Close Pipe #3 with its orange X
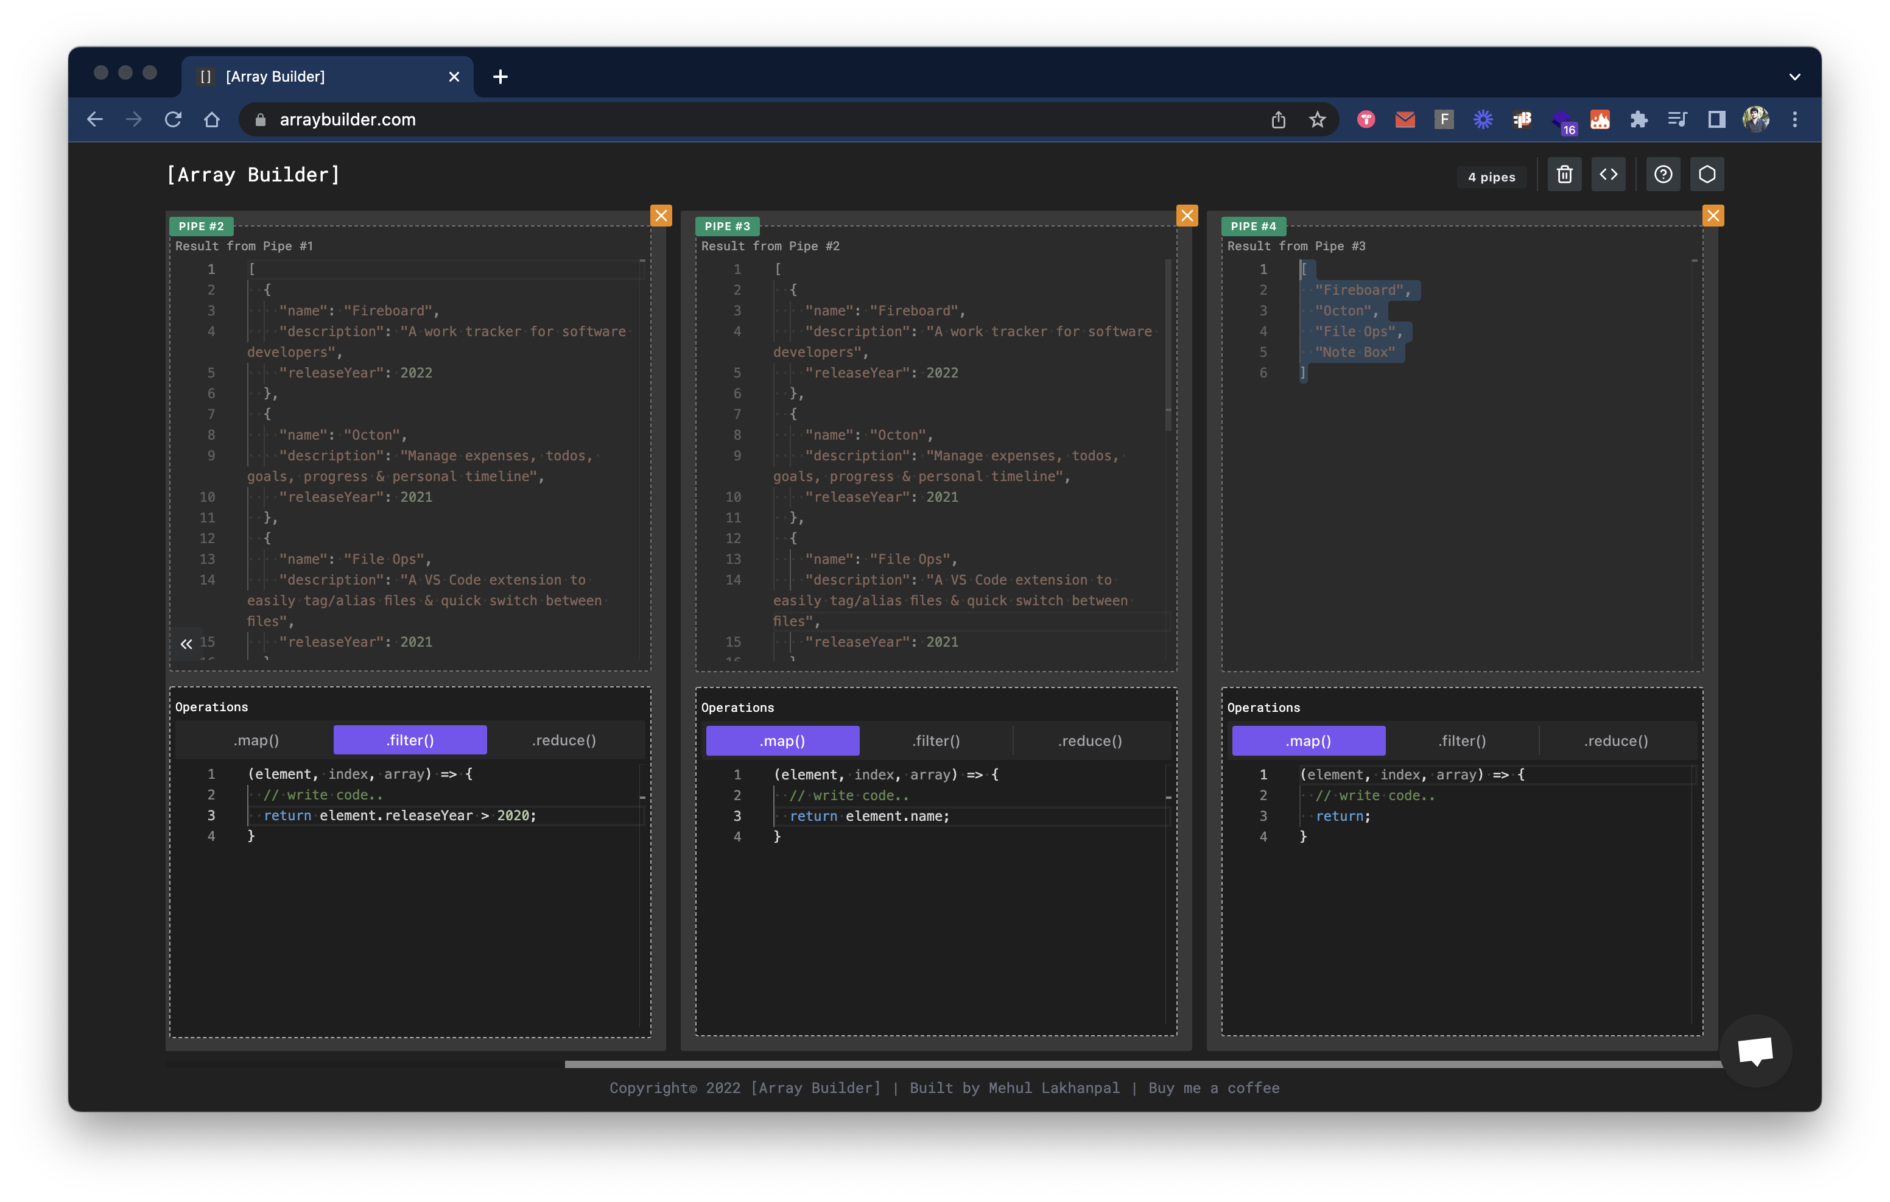Image resolution: width=1890 pixels, height=1202 pixels. [1187, 215]
